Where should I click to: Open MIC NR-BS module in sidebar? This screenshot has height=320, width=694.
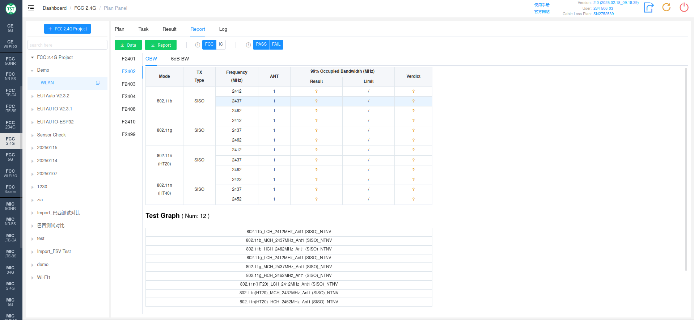pos(10,222)
